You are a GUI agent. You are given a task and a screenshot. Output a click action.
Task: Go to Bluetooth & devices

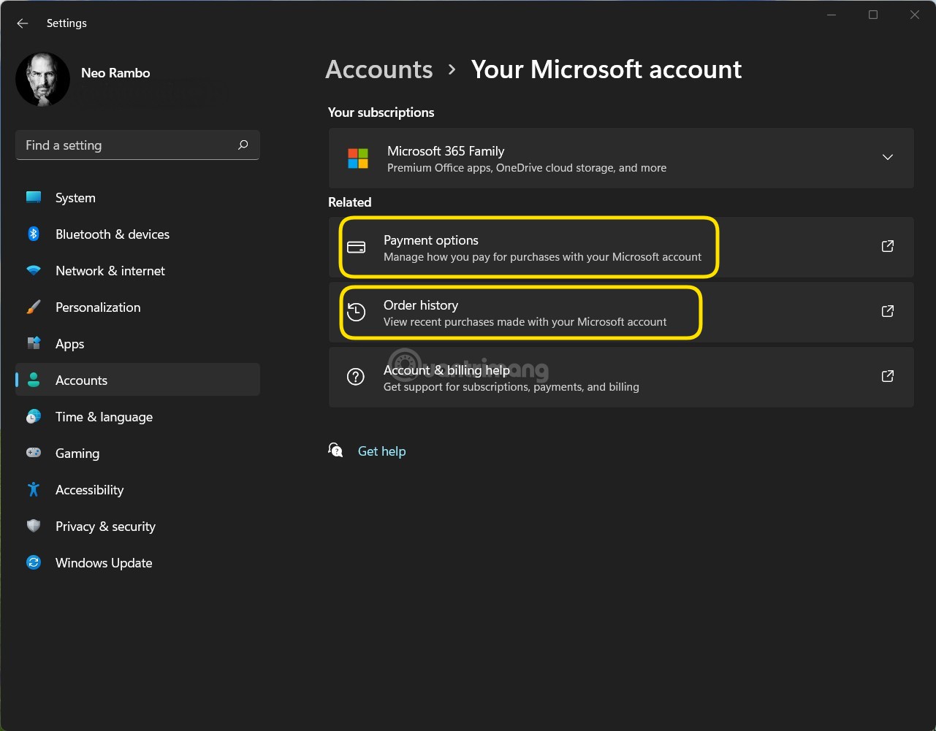pos(112,234)
